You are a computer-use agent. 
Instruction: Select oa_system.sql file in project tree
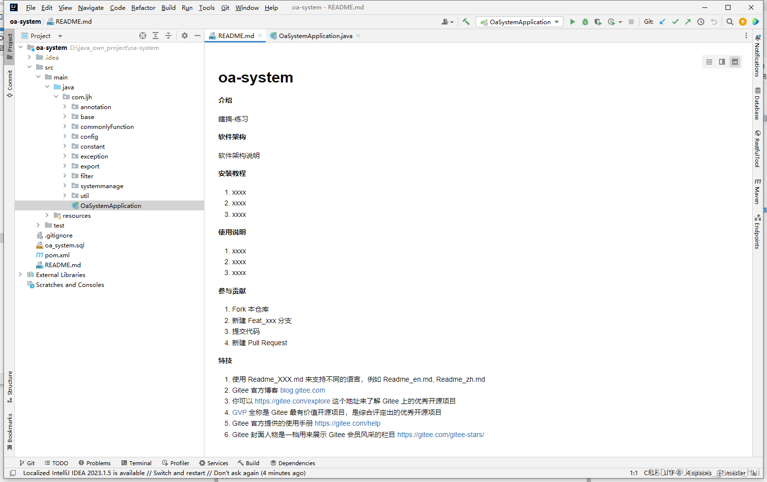(65, 245)
